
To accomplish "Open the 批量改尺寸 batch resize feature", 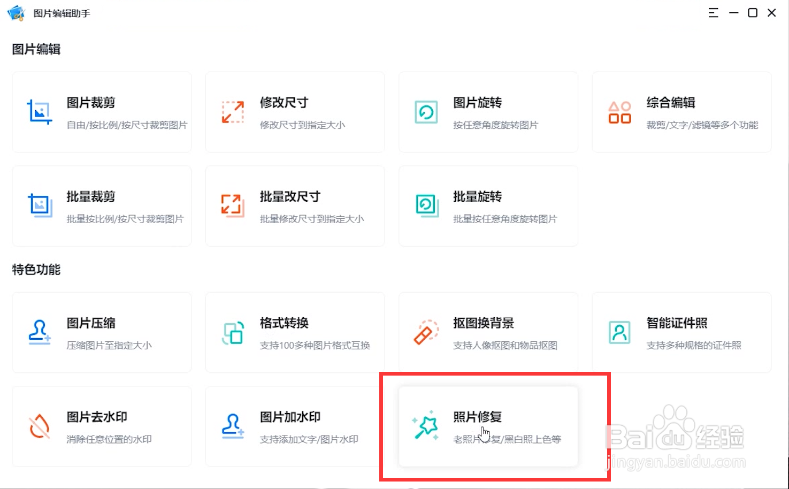I will point(294,205).
